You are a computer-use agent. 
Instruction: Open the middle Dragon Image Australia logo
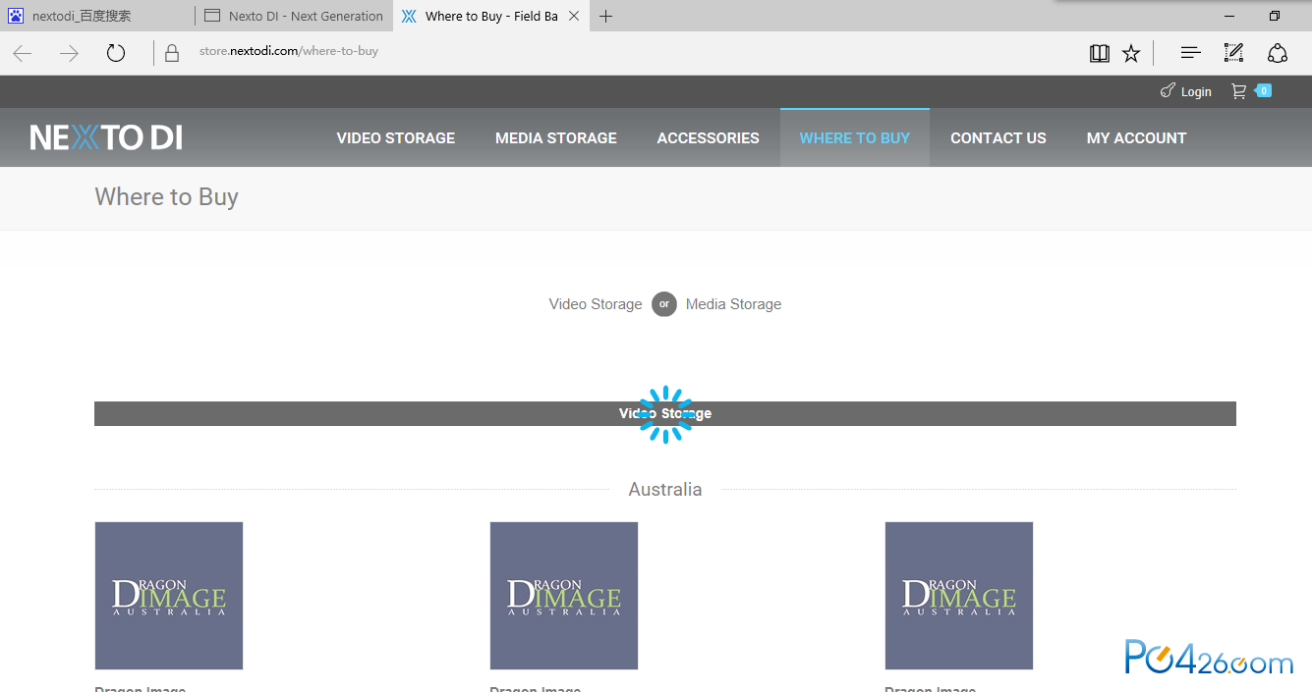tap(564, 596)
